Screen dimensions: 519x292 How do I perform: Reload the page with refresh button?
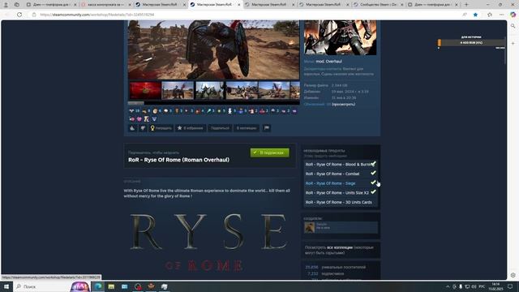click(x=19, y=15)
